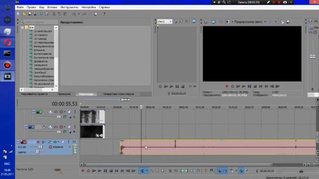319x179 pixels.
Task: Paste from clipboard using the toolbar icon
Action: pos(65,14)
